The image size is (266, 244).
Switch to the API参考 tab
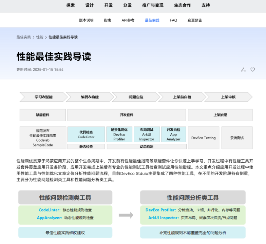click(128, 20)
